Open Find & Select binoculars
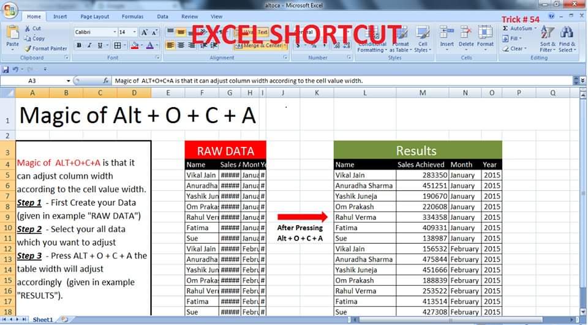This screenshot has width=588, height=325. pyautogui.click(x=567, y=39)
